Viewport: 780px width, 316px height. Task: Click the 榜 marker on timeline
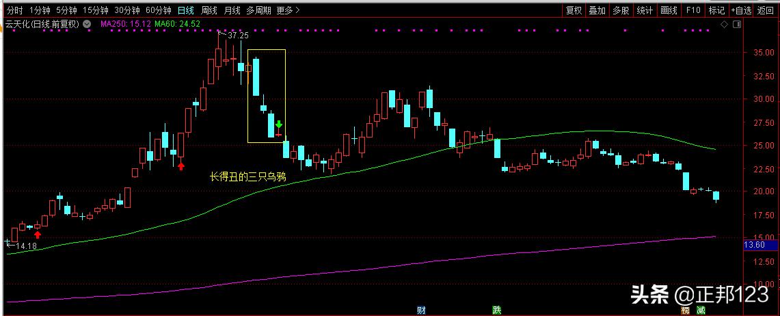tap(686, 311)
